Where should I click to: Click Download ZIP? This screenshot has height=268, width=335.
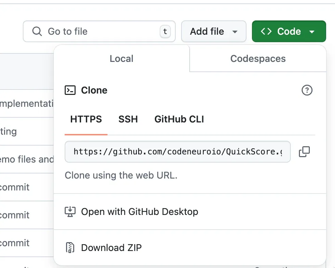point(111,248)
